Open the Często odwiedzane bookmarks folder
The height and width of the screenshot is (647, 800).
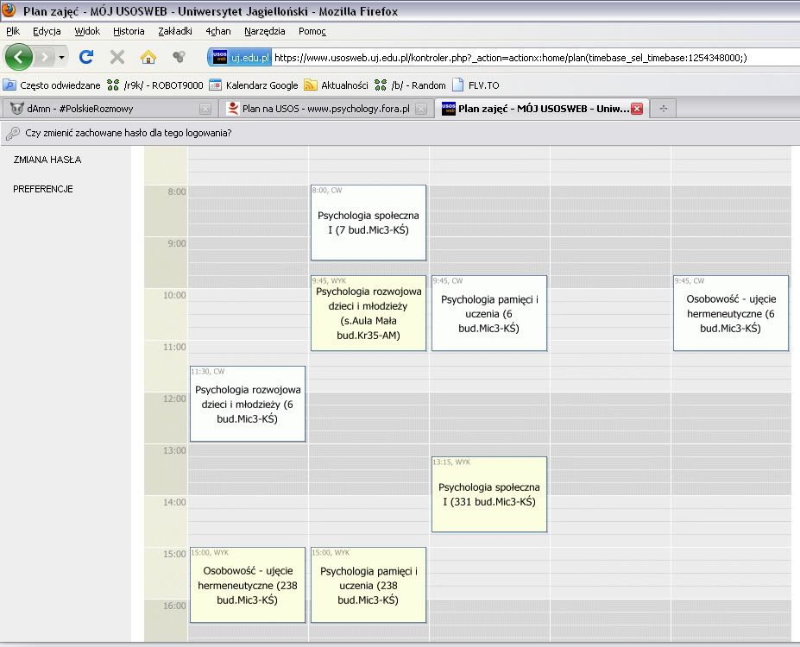point(52,85)
